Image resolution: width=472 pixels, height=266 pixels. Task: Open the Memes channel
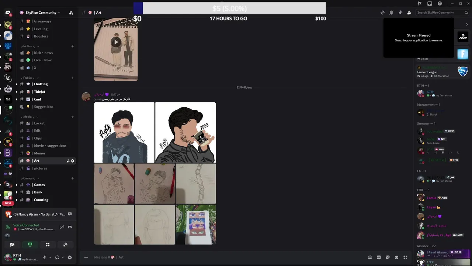[47, 153]
